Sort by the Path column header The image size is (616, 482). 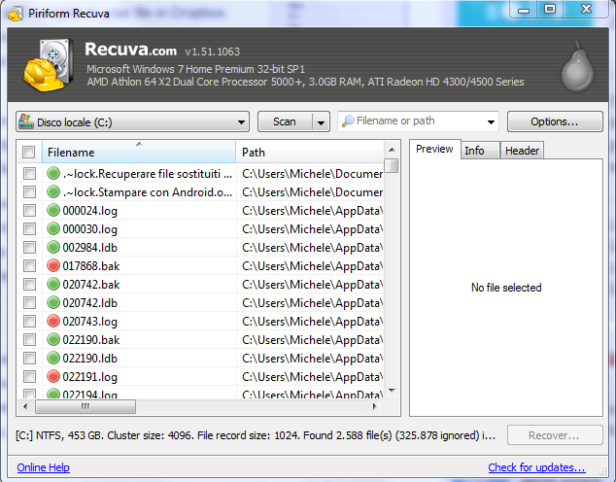coord(310,152)
